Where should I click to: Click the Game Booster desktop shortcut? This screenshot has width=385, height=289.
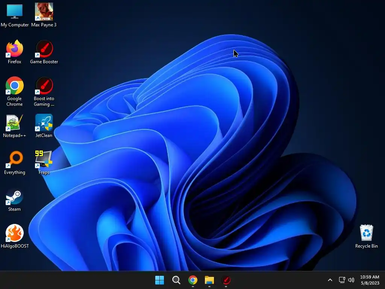(44, 52)
